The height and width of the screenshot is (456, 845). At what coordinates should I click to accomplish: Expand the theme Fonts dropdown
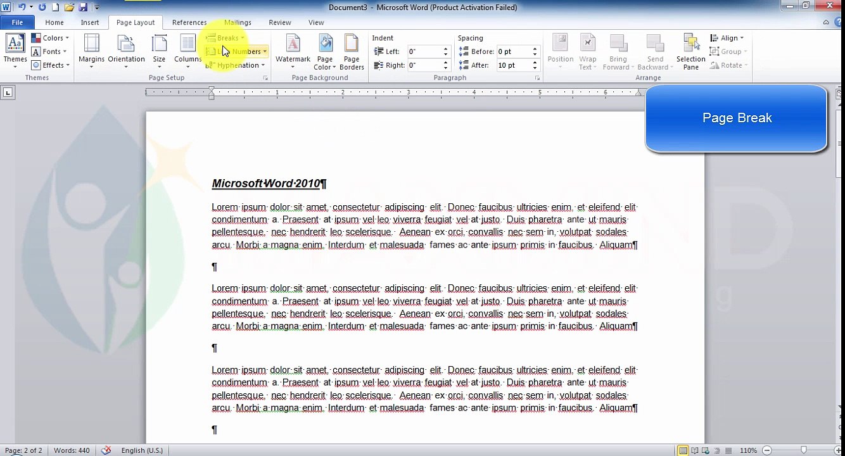[49, 51]
